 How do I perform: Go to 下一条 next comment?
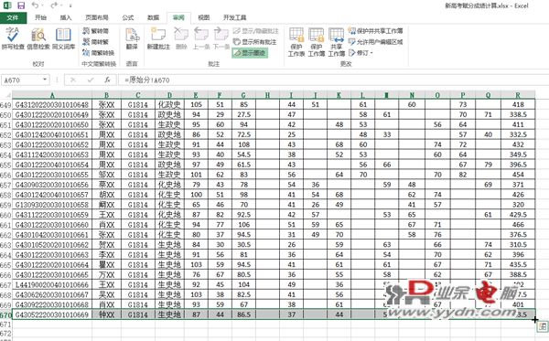point(221,38)
